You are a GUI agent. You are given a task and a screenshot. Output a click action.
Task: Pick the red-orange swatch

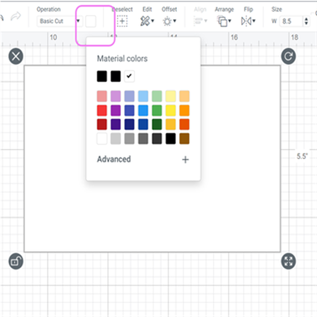[184, 124]
